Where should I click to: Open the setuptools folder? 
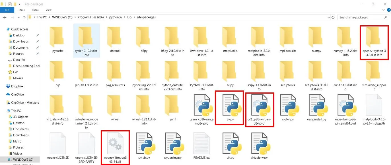(x=288, y=74)
